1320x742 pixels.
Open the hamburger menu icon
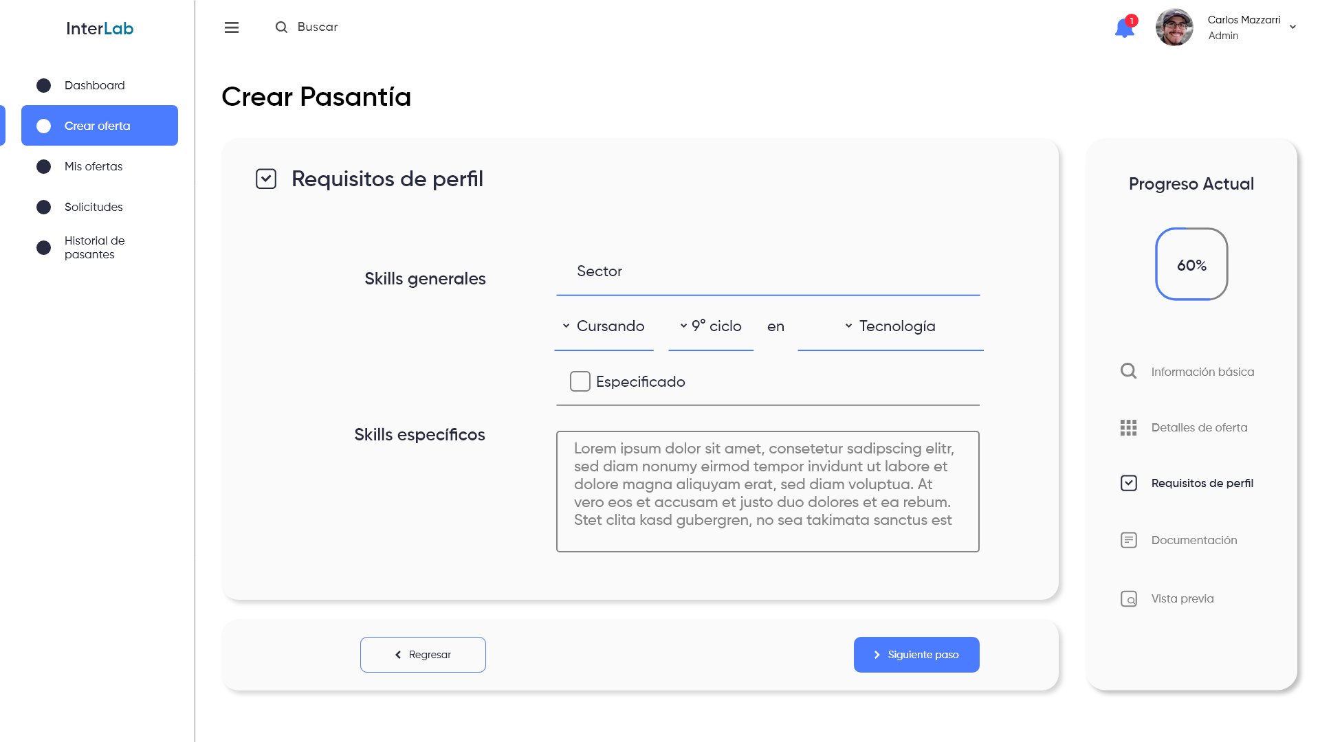point(232,27)
